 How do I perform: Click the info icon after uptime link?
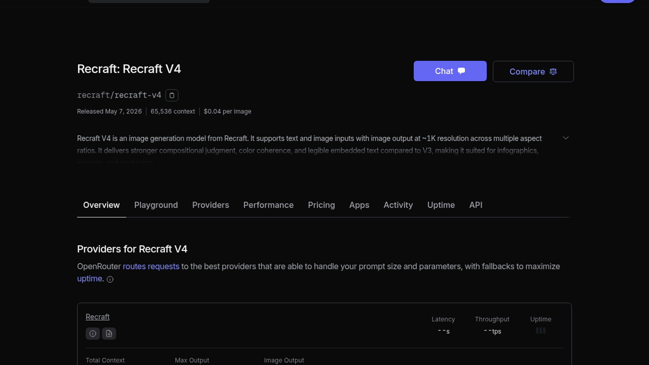(110, 279)
